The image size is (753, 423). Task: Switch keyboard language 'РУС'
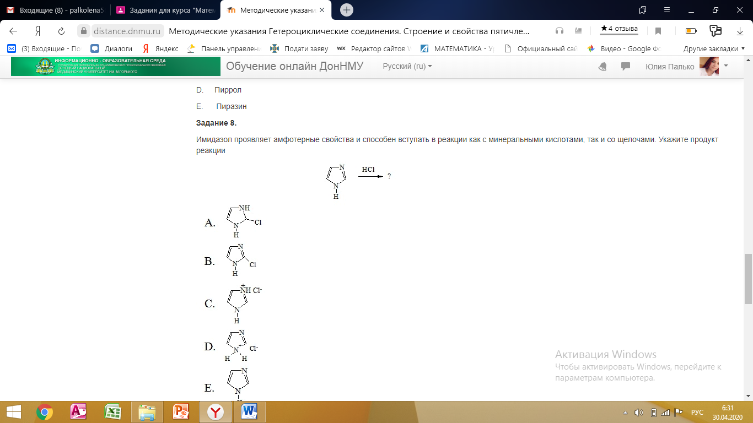tap(697, 413)
